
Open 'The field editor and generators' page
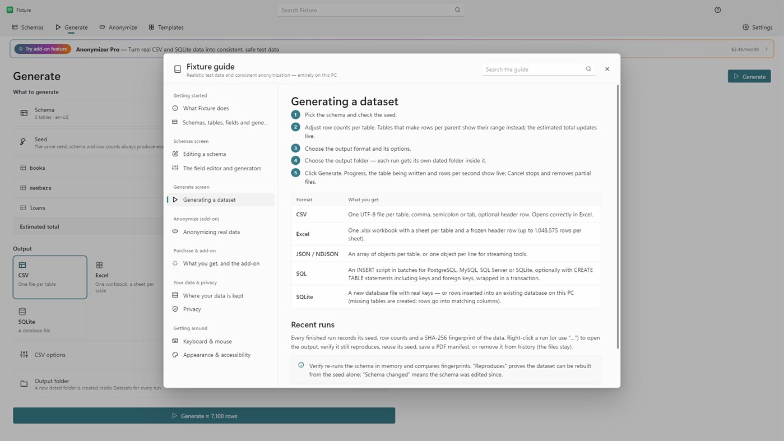[x=221, y=168]
